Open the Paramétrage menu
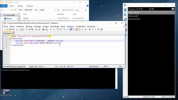178x100 pixels. (55, 26)
